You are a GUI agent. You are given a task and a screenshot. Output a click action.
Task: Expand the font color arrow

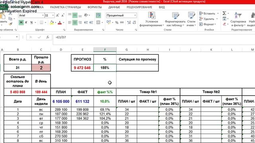(x=64, y=23)
